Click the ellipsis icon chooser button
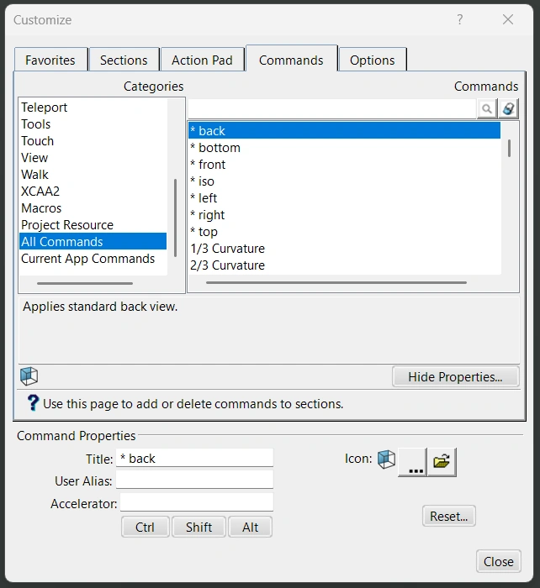 pyautogui.click(x=412, y=461)
